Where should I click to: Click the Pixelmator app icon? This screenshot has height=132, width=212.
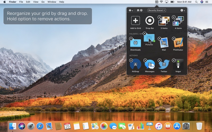pos(178,43)
